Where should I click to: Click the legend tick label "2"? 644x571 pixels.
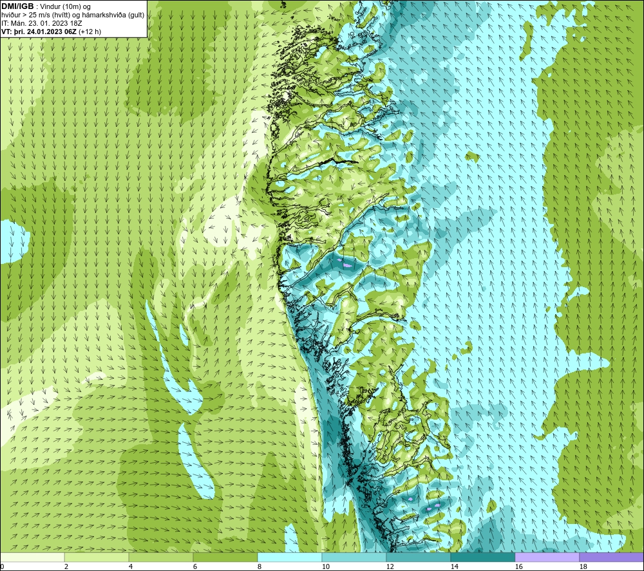(x=66, y=566)
